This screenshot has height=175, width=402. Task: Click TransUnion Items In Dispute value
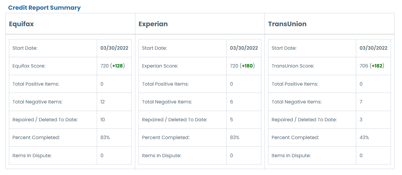361,156
